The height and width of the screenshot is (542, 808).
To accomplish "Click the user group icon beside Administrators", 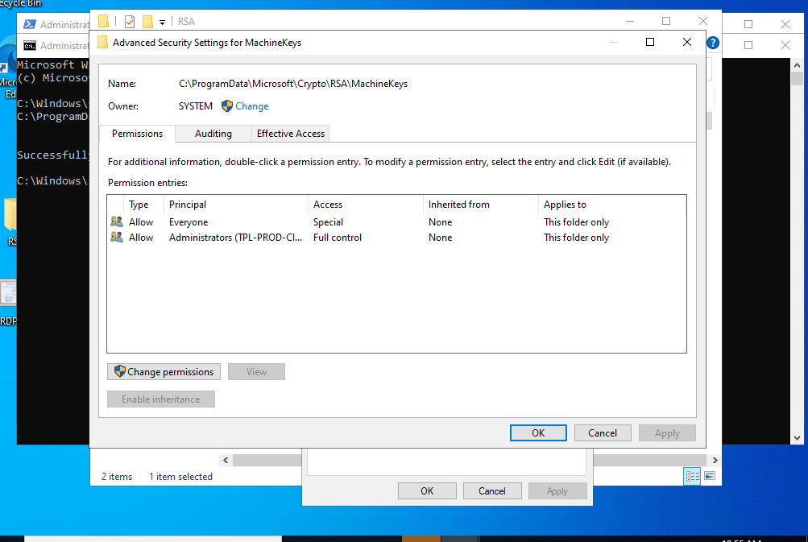I will [x=117, y=237].
